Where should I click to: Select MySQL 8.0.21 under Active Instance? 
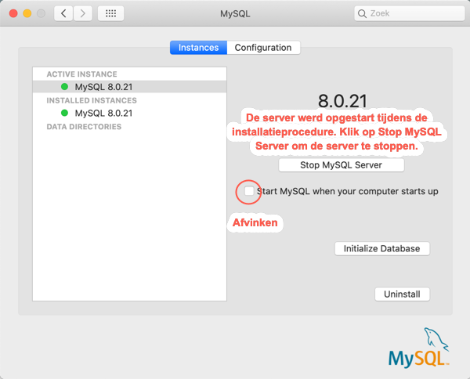tap(129, 87)
